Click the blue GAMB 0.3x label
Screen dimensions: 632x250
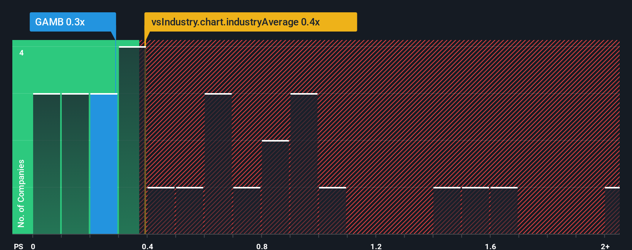point(73,22)
